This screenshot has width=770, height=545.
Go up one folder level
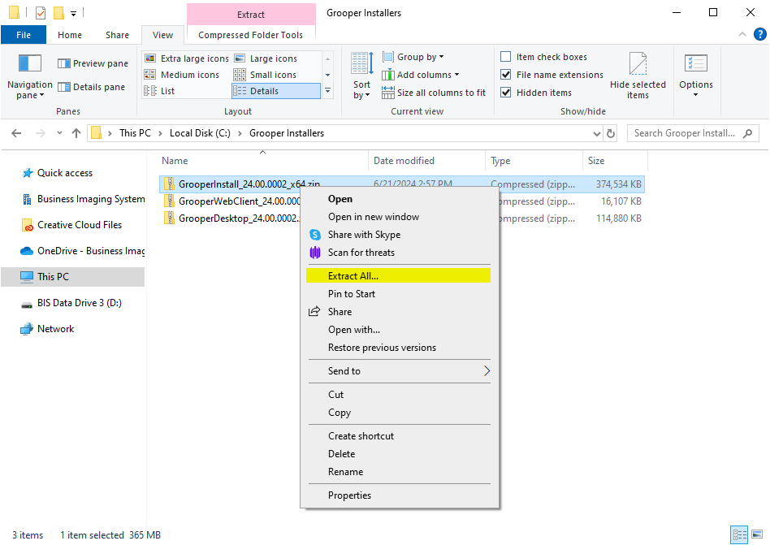[x=76, y=133]
